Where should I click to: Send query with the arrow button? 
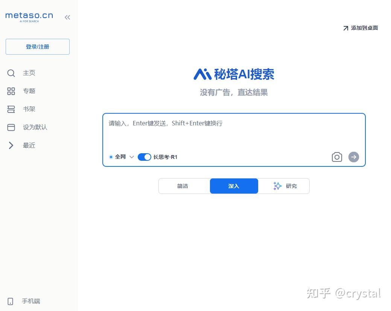pyautogui.click(x=354, y=157)
